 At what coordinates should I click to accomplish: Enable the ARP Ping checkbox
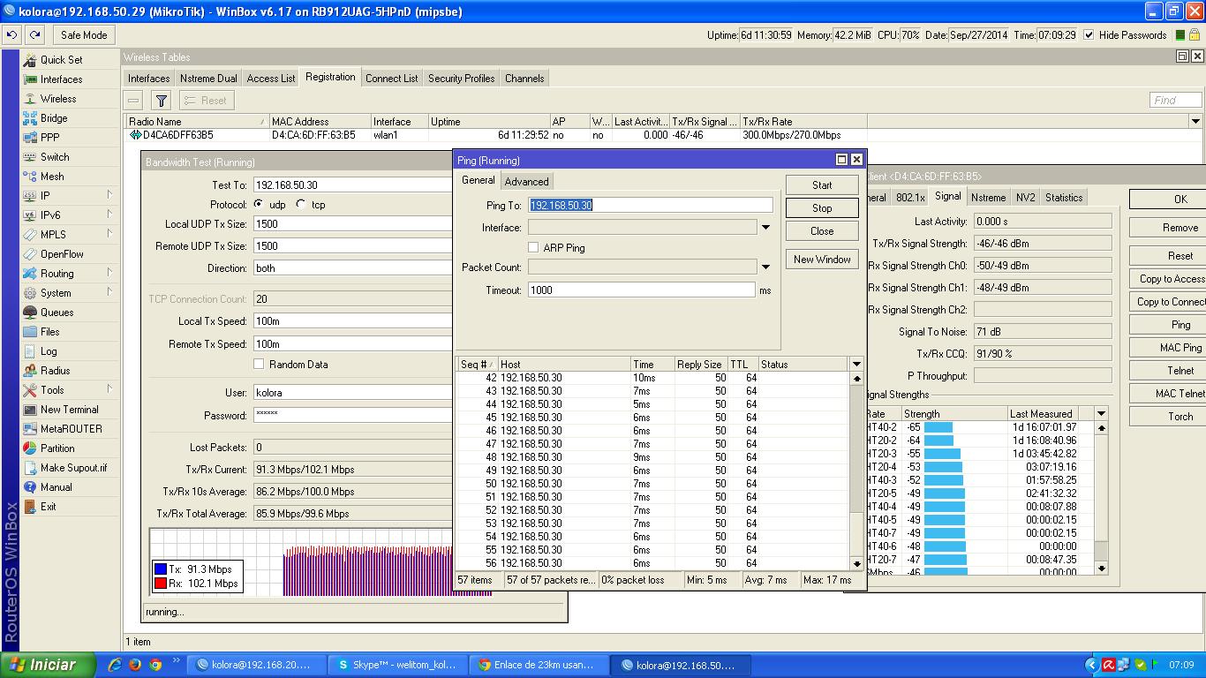pos(533,248)
